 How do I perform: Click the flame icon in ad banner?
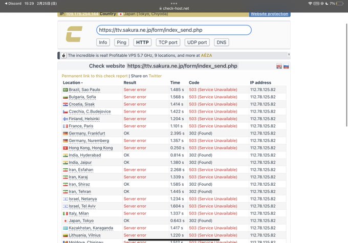click(x=63, y=55)
